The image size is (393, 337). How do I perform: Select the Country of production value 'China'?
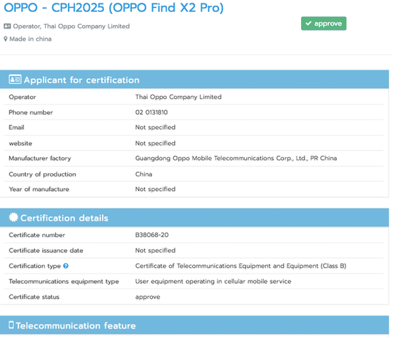pyautogui.click(x=144, y=174)
